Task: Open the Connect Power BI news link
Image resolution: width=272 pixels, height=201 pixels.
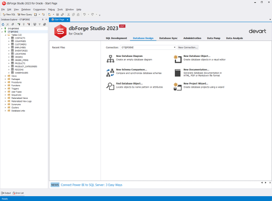Action: tap(92, 185)
